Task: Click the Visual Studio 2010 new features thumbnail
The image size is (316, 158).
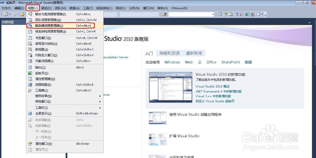Action: (x=171, y=87)
